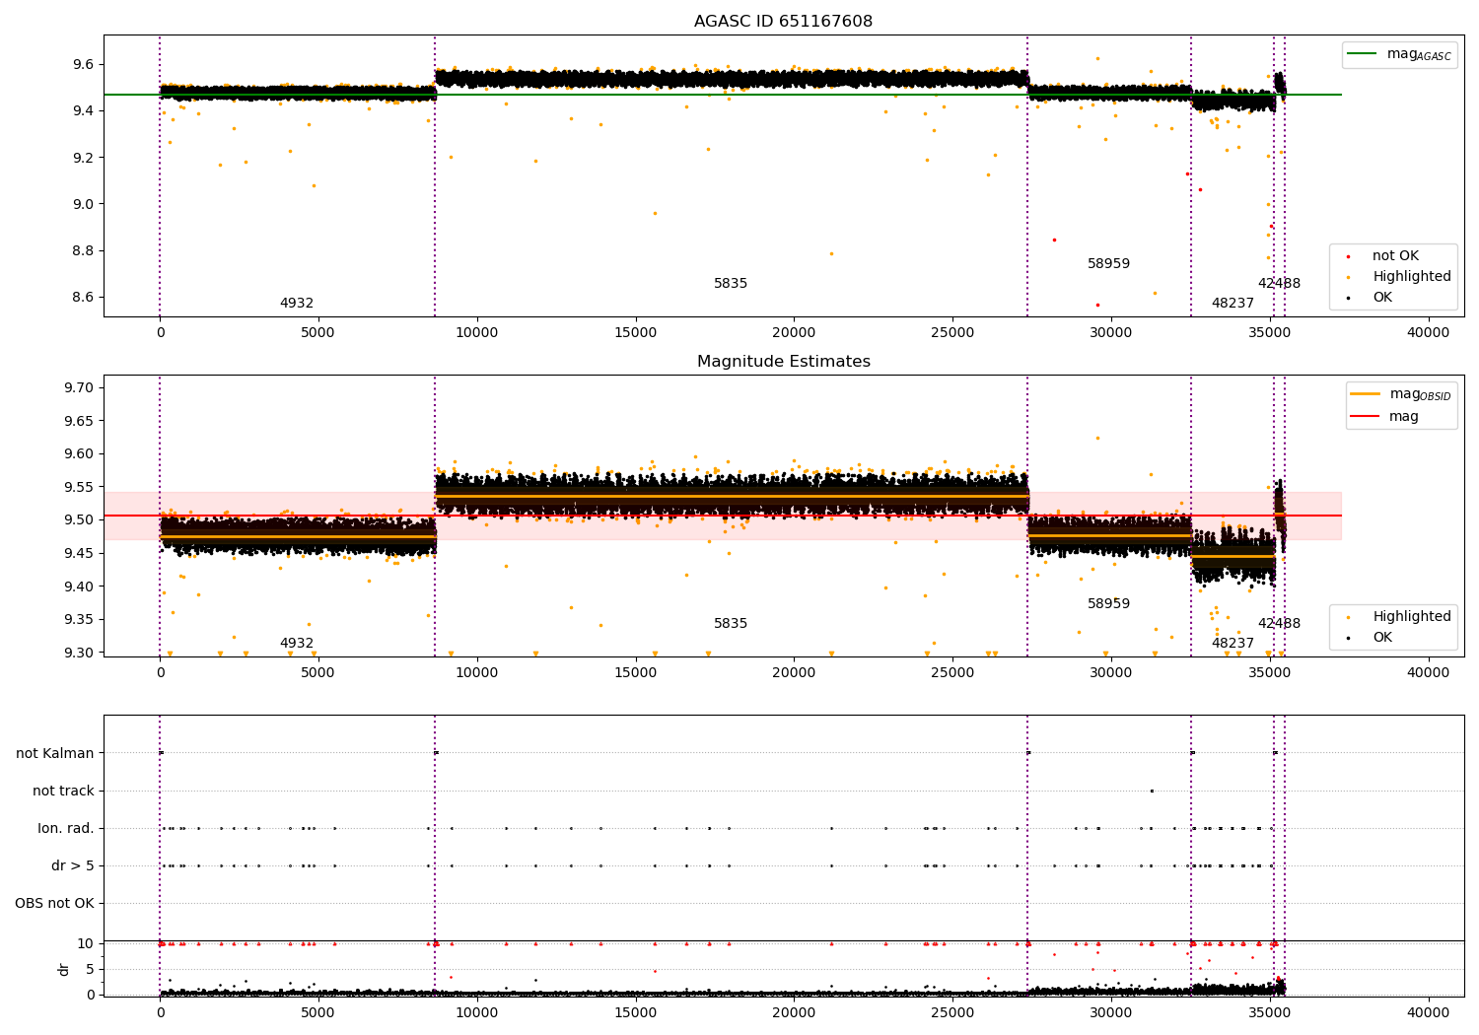1479x1035 pixels.
Task: Click the 9.50 y-tick on middle plot
Action: click(78, 520)
